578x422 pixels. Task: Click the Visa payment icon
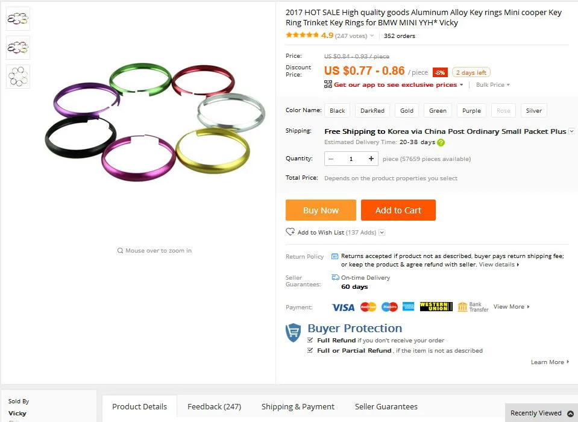click(x=343, y=307)
